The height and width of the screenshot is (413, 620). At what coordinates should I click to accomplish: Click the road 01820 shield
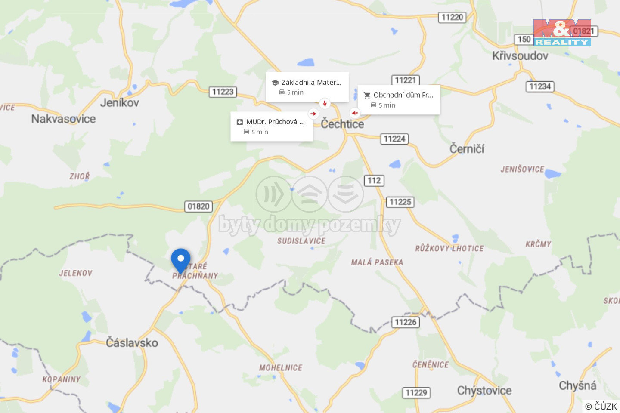click(x=198, y=206)
